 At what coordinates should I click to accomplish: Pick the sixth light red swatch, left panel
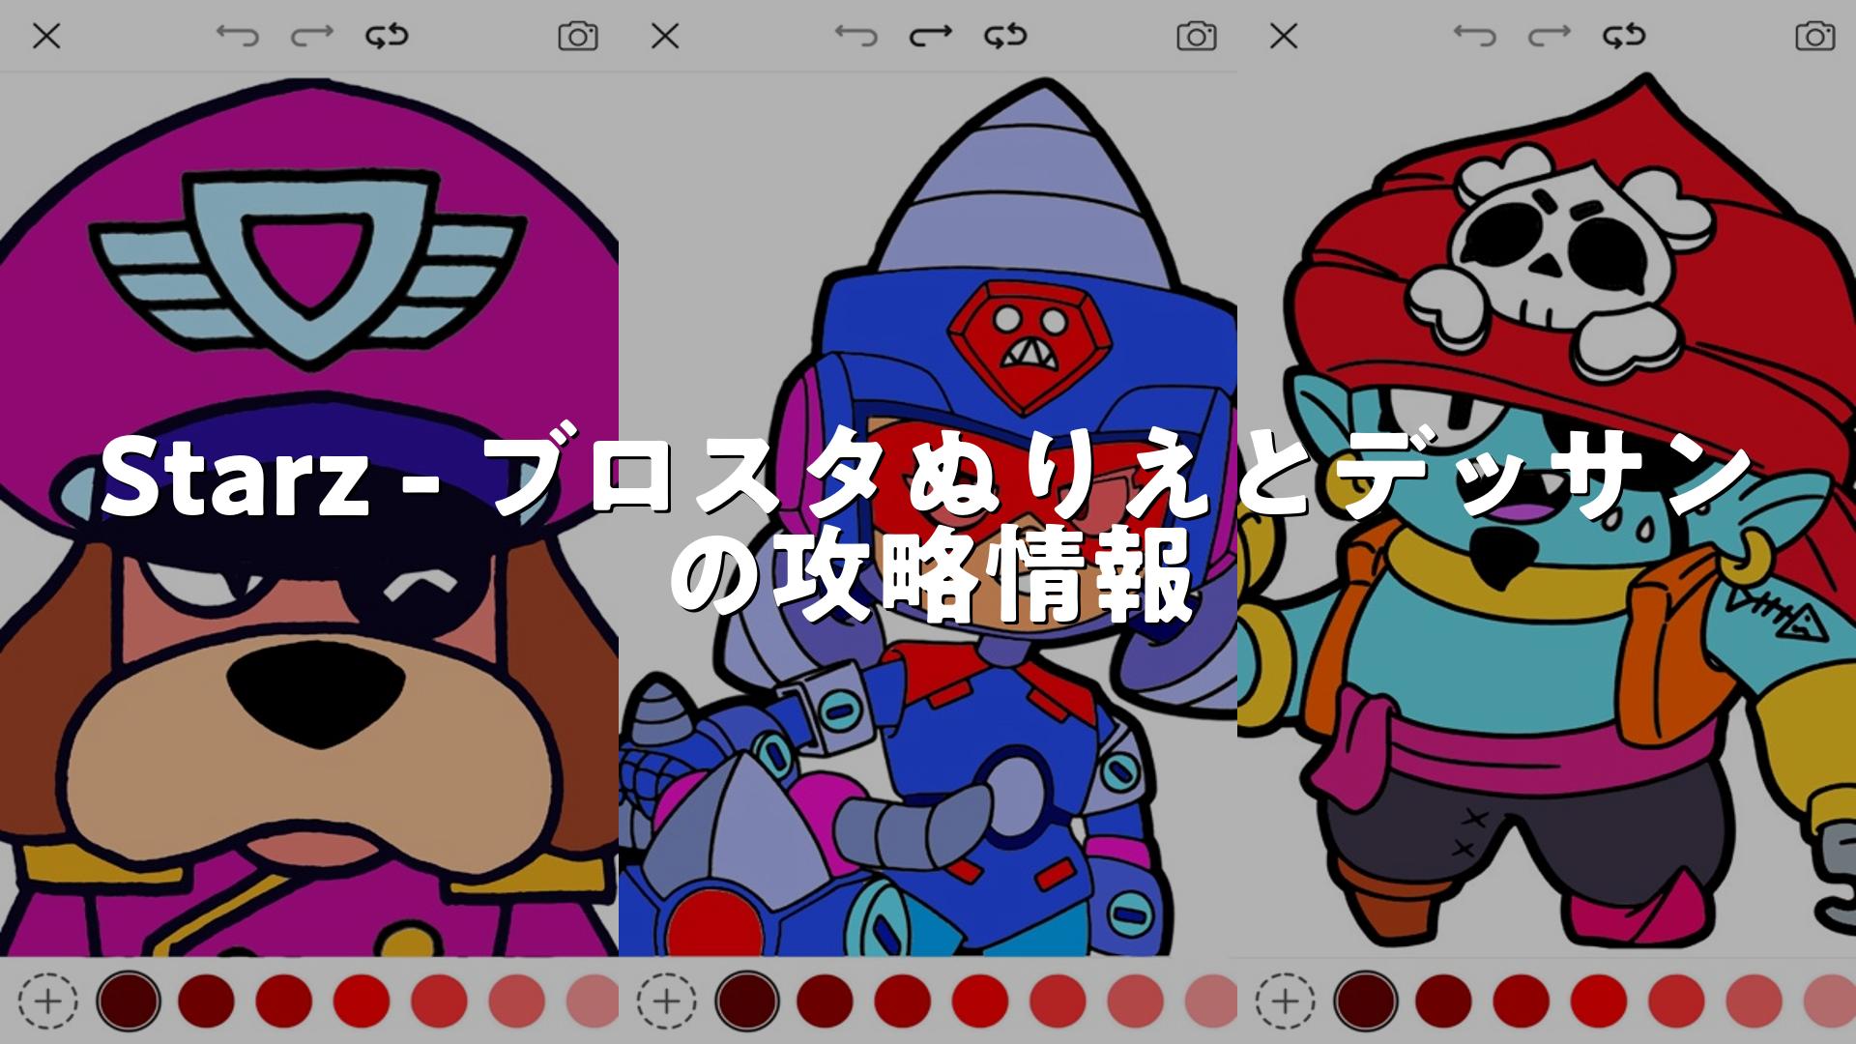point(515,1000)
